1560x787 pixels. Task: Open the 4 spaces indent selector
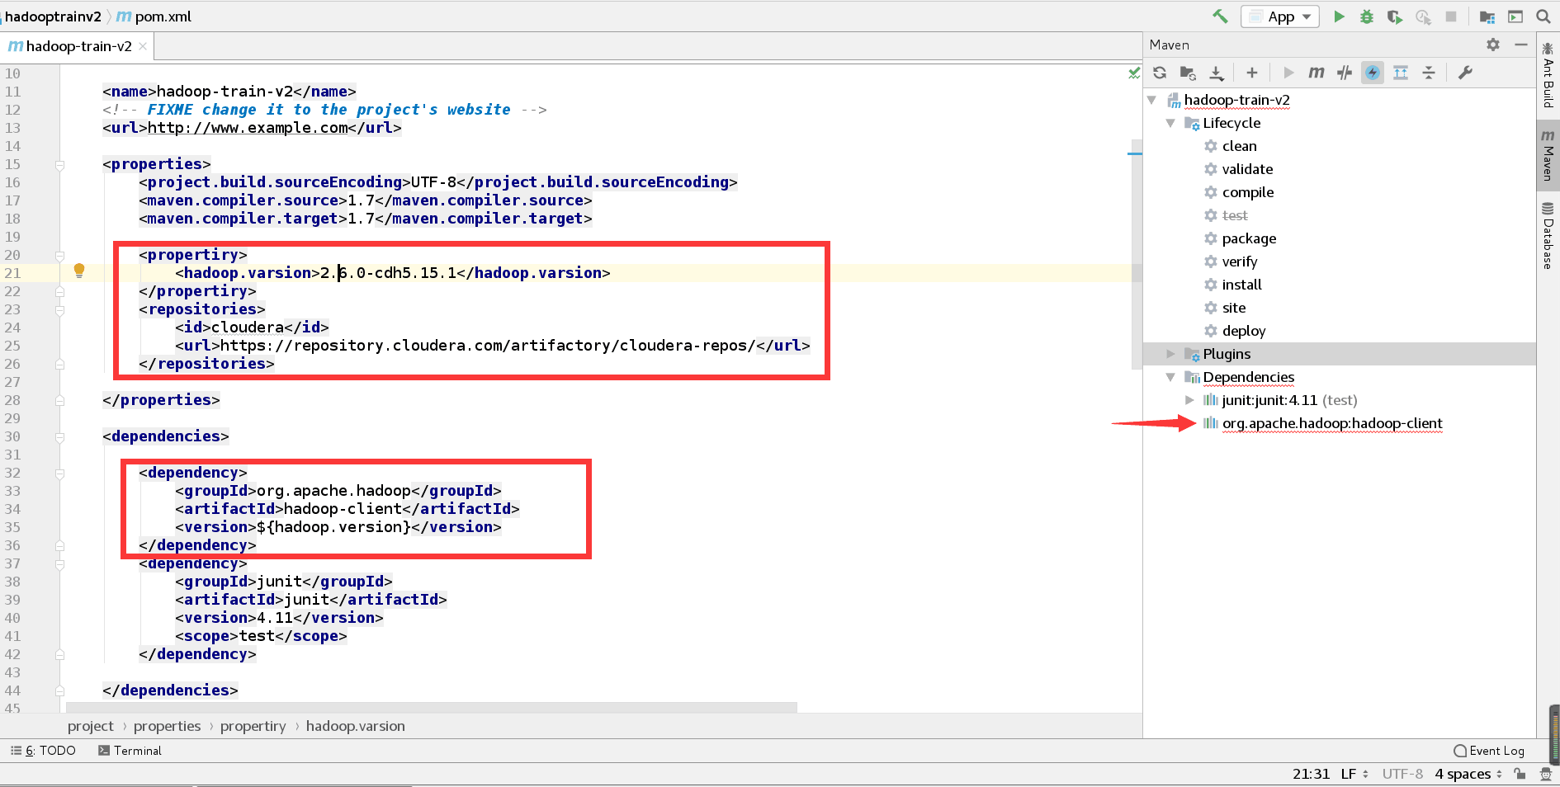[x=1468, y=774]
